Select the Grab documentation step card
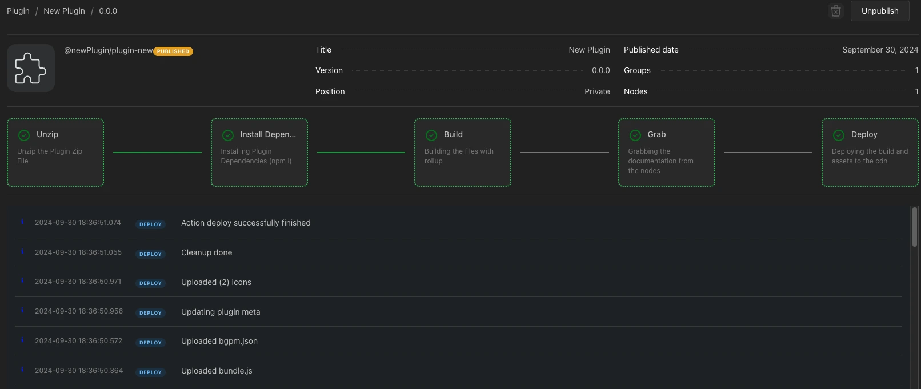921x389 pixels. 666,153
